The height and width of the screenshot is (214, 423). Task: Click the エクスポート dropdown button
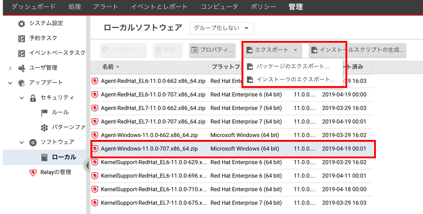272,50
